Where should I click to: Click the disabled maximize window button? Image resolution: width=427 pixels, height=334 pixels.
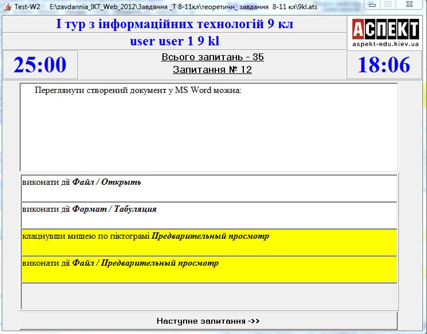click(388, 5)
